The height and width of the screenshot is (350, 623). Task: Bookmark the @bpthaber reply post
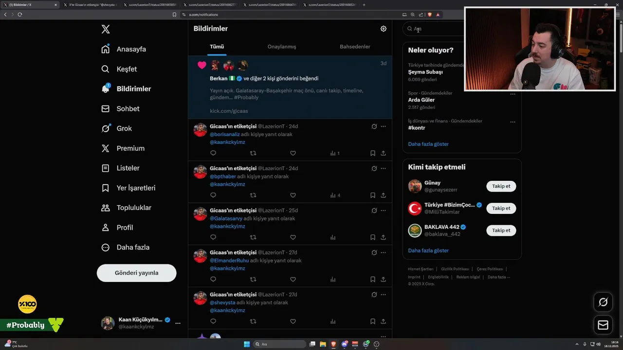point(373,195)
